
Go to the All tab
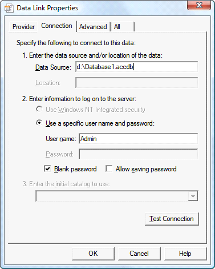click(x=122, y=27)
